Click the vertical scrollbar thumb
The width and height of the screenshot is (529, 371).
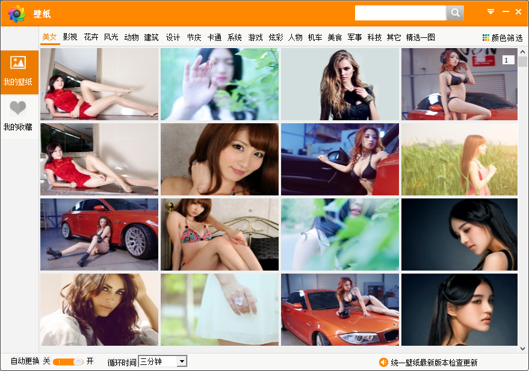click(x=522, y=62)
